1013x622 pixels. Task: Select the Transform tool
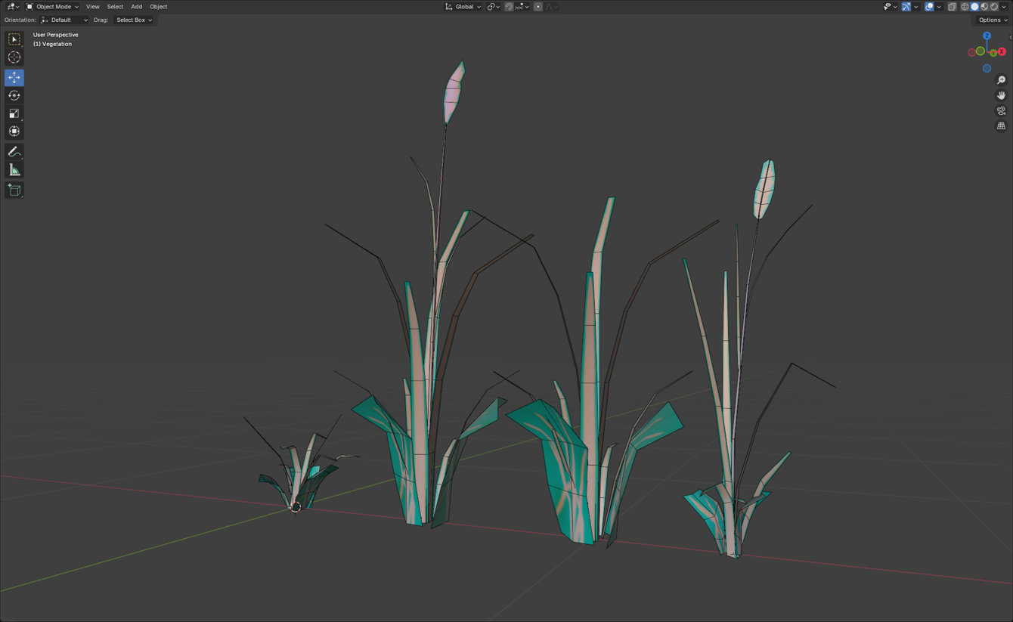14,132
